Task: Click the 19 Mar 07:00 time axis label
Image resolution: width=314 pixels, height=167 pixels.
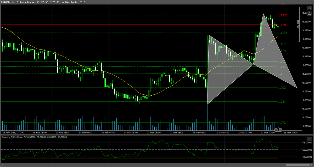Action: pos(290,132)
